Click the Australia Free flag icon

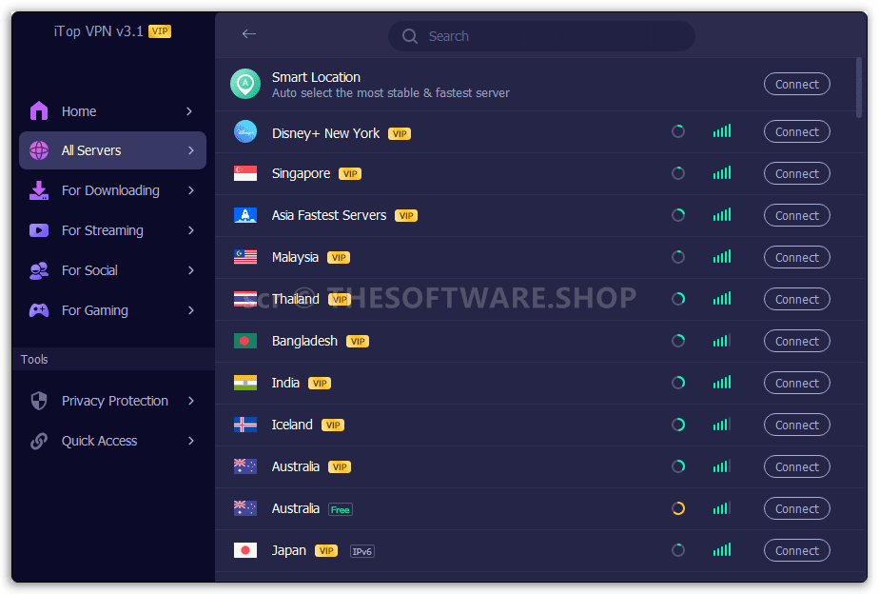[x=245, y=508]
